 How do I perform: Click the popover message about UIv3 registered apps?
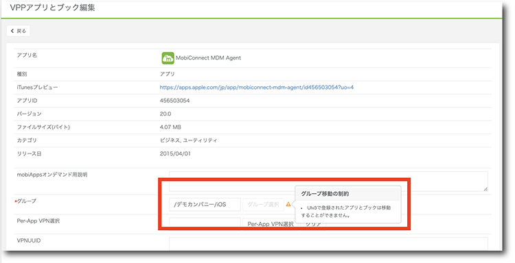pos(346,212)
